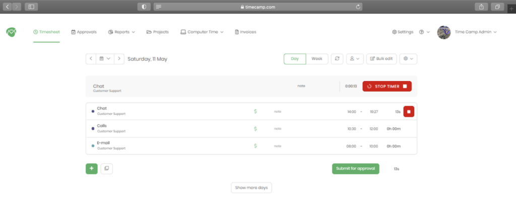Open the user selector dropdown
This screenshot has width=516, height=218.
click(x=355, y=59)
